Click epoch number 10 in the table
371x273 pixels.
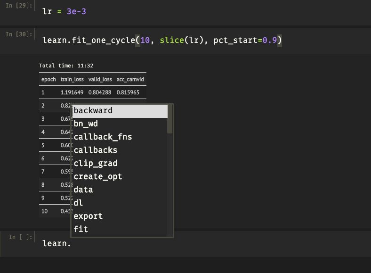(44, 211)
